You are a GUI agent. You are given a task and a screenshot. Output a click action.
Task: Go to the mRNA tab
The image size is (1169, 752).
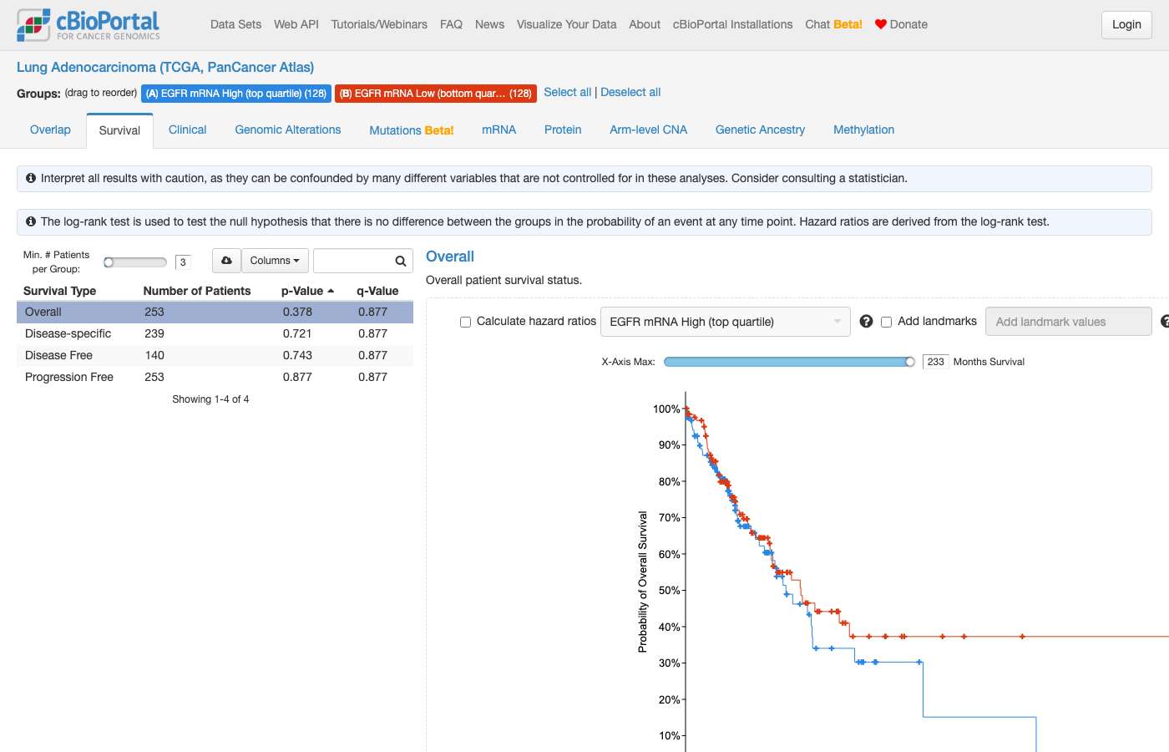499,130
